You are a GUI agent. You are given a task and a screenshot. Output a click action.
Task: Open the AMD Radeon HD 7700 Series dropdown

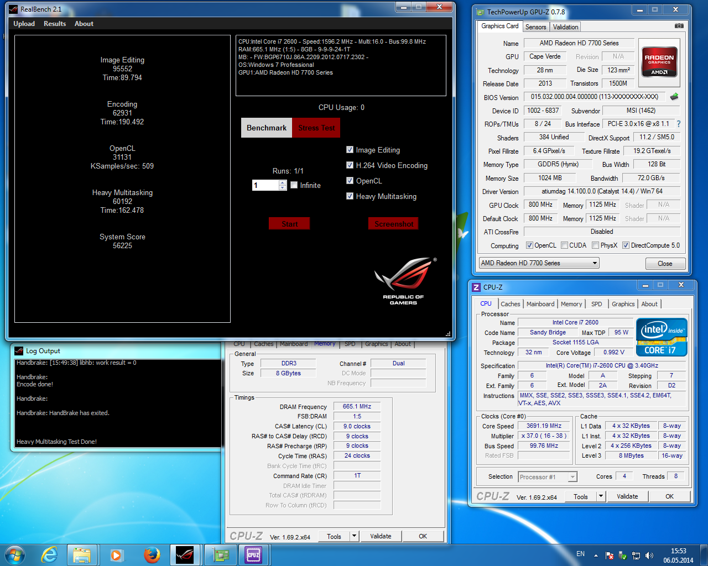(539, 263)
